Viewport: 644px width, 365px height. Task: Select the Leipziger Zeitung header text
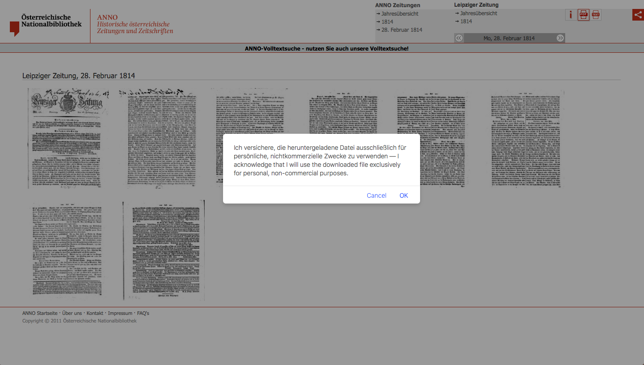(x=476, y=5)
